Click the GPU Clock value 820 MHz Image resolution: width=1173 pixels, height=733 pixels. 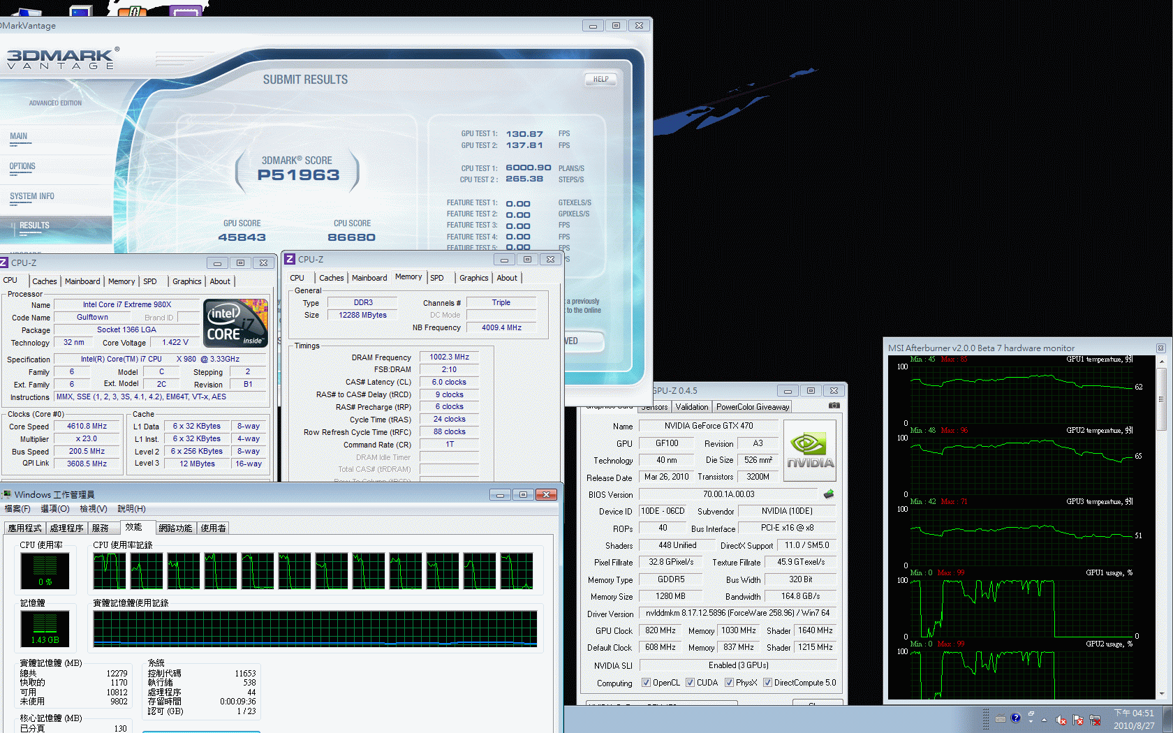[661, 630]
